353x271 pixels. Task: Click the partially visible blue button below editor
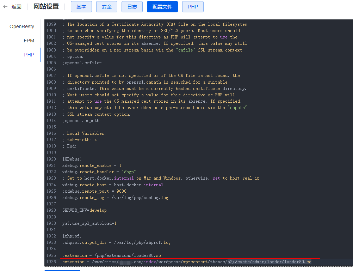(62, 270)
